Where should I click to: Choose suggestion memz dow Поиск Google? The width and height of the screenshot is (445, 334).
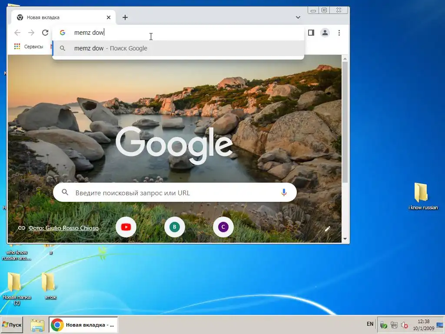coord(178,48)
